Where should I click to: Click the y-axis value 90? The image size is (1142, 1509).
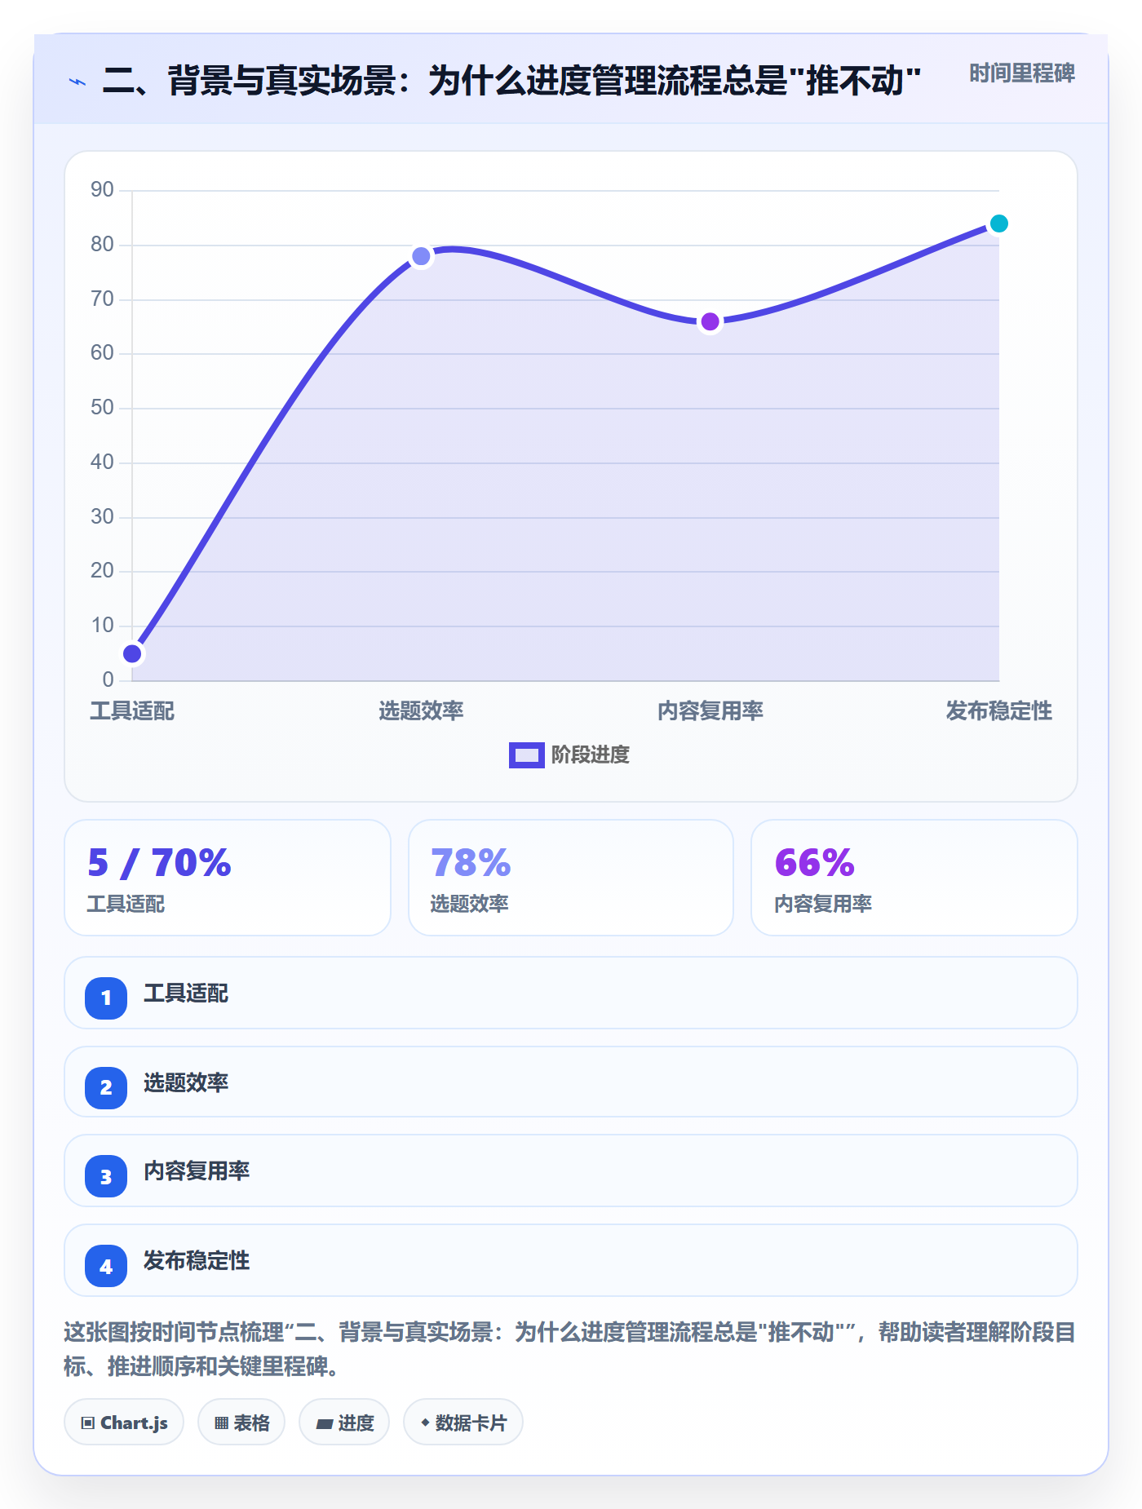coord(102,190)
